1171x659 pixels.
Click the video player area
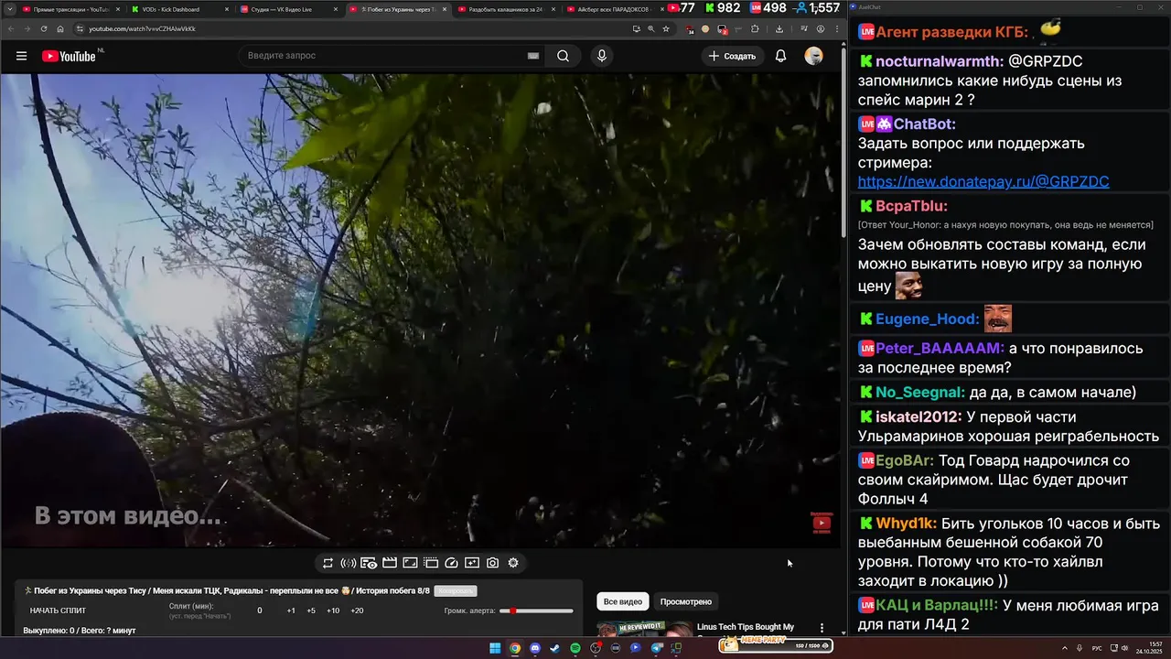tap(421, 311)
